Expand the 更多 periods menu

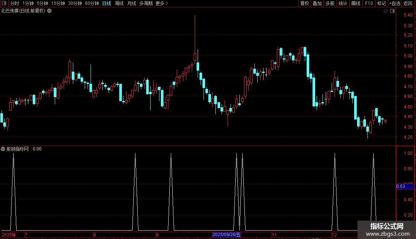pos(162,3)
